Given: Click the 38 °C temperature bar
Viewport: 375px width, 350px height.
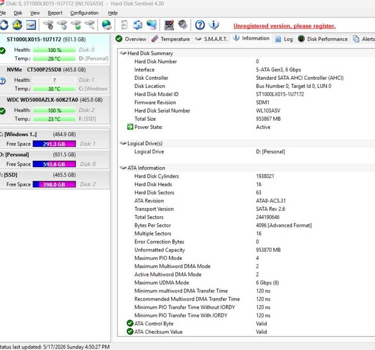Looking at the screenshot, I should point(54,89).
